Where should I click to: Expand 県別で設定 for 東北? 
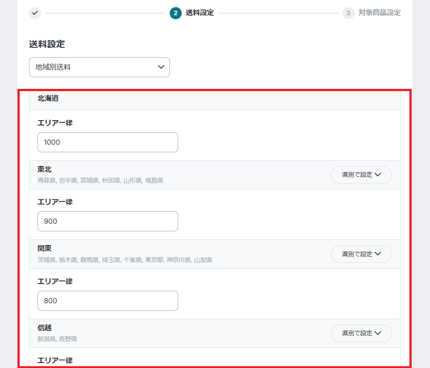tap(361, 175)
